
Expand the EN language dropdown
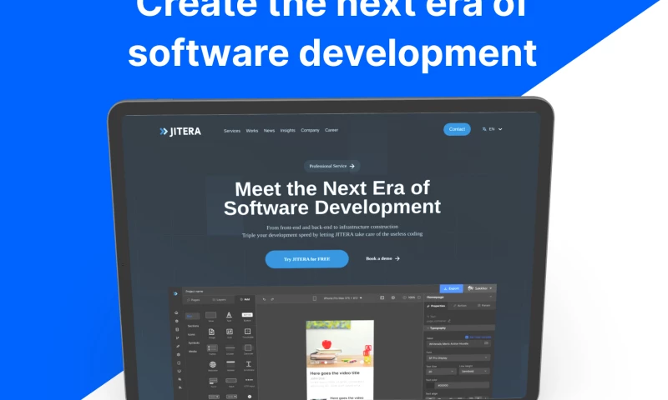[492, 129]
